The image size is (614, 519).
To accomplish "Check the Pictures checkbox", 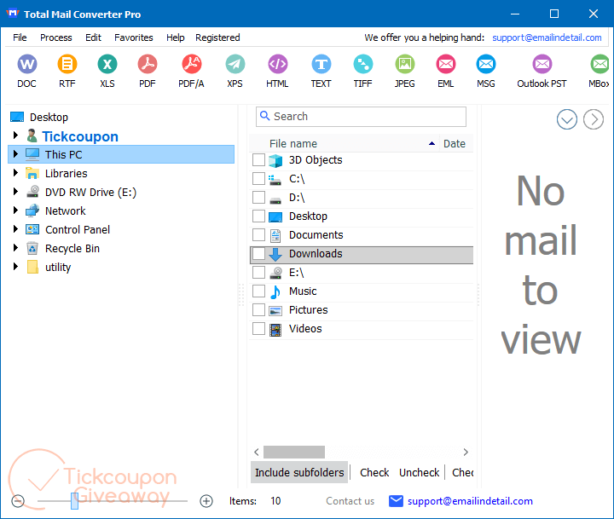I will [x=258, y=310].
